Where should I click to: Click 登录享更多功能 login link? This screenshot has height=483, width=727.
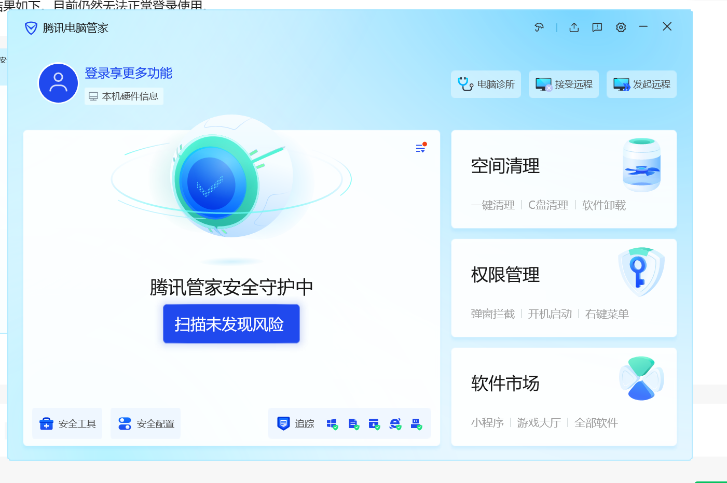(x=128, y=73)
